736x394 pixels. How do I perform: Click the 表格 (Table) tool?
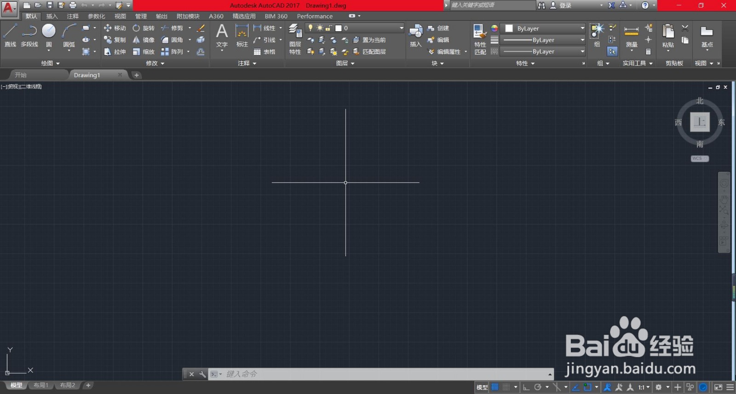(x=264, y=52)
